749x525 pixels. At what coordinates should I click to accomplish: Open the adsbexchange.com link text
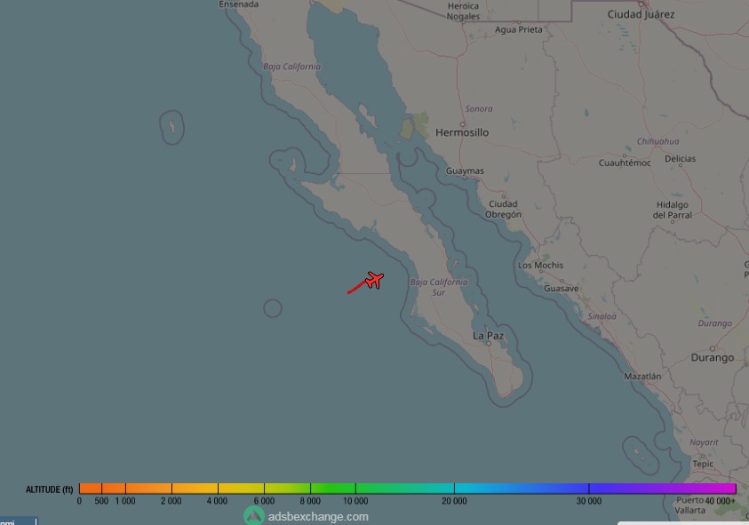pyautogui.click(x=318, y=516)
